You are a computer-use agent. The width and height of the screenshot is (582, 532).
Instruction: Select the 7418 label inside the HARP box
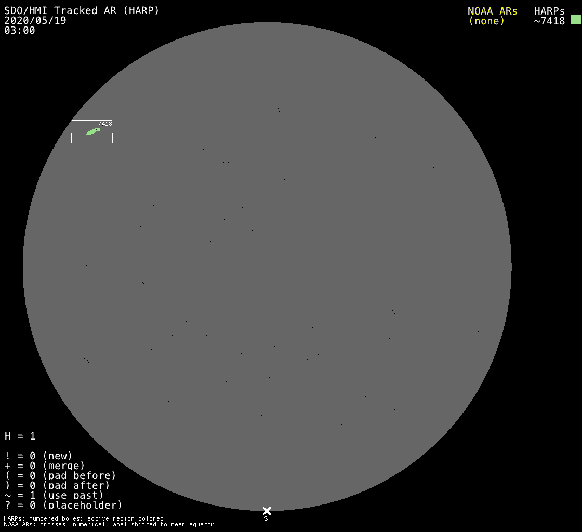[x=104, y=124]
